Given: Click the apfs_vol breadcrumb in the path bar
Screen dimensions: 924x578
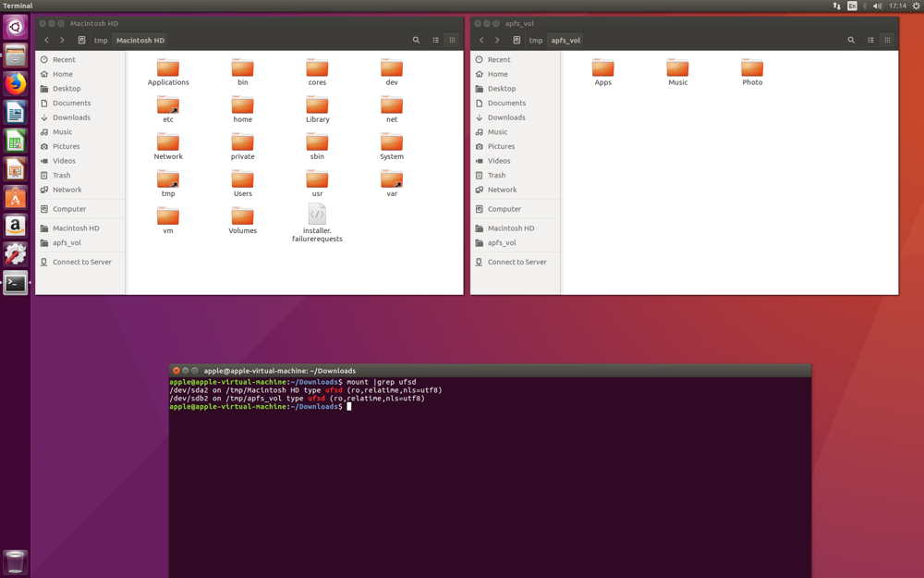Looking at the screenshot, I should click(x=565, y=40).
